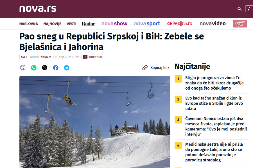
Task: Click the Praktična Žena badge
Action: point(240,24)
